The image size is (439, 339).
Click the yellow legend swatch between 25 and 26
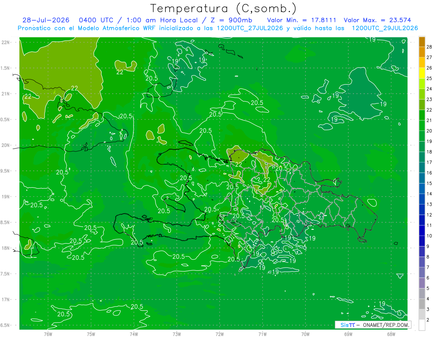[x=422, y=73]
